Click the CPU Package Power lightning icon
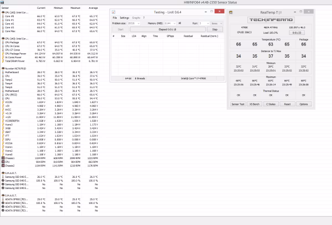The image size is (332, 225). click(x=3, y=54)
